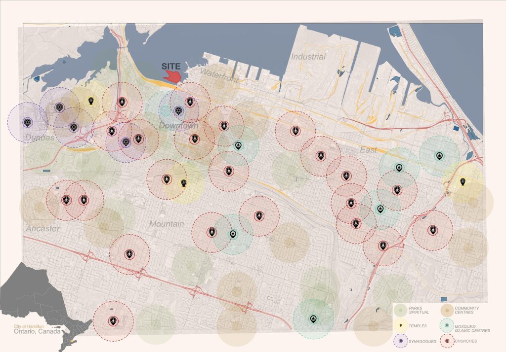This screenshot has width=506, height=352.
Task: Click the 'Industrial' district label
Action: point(308,57)
